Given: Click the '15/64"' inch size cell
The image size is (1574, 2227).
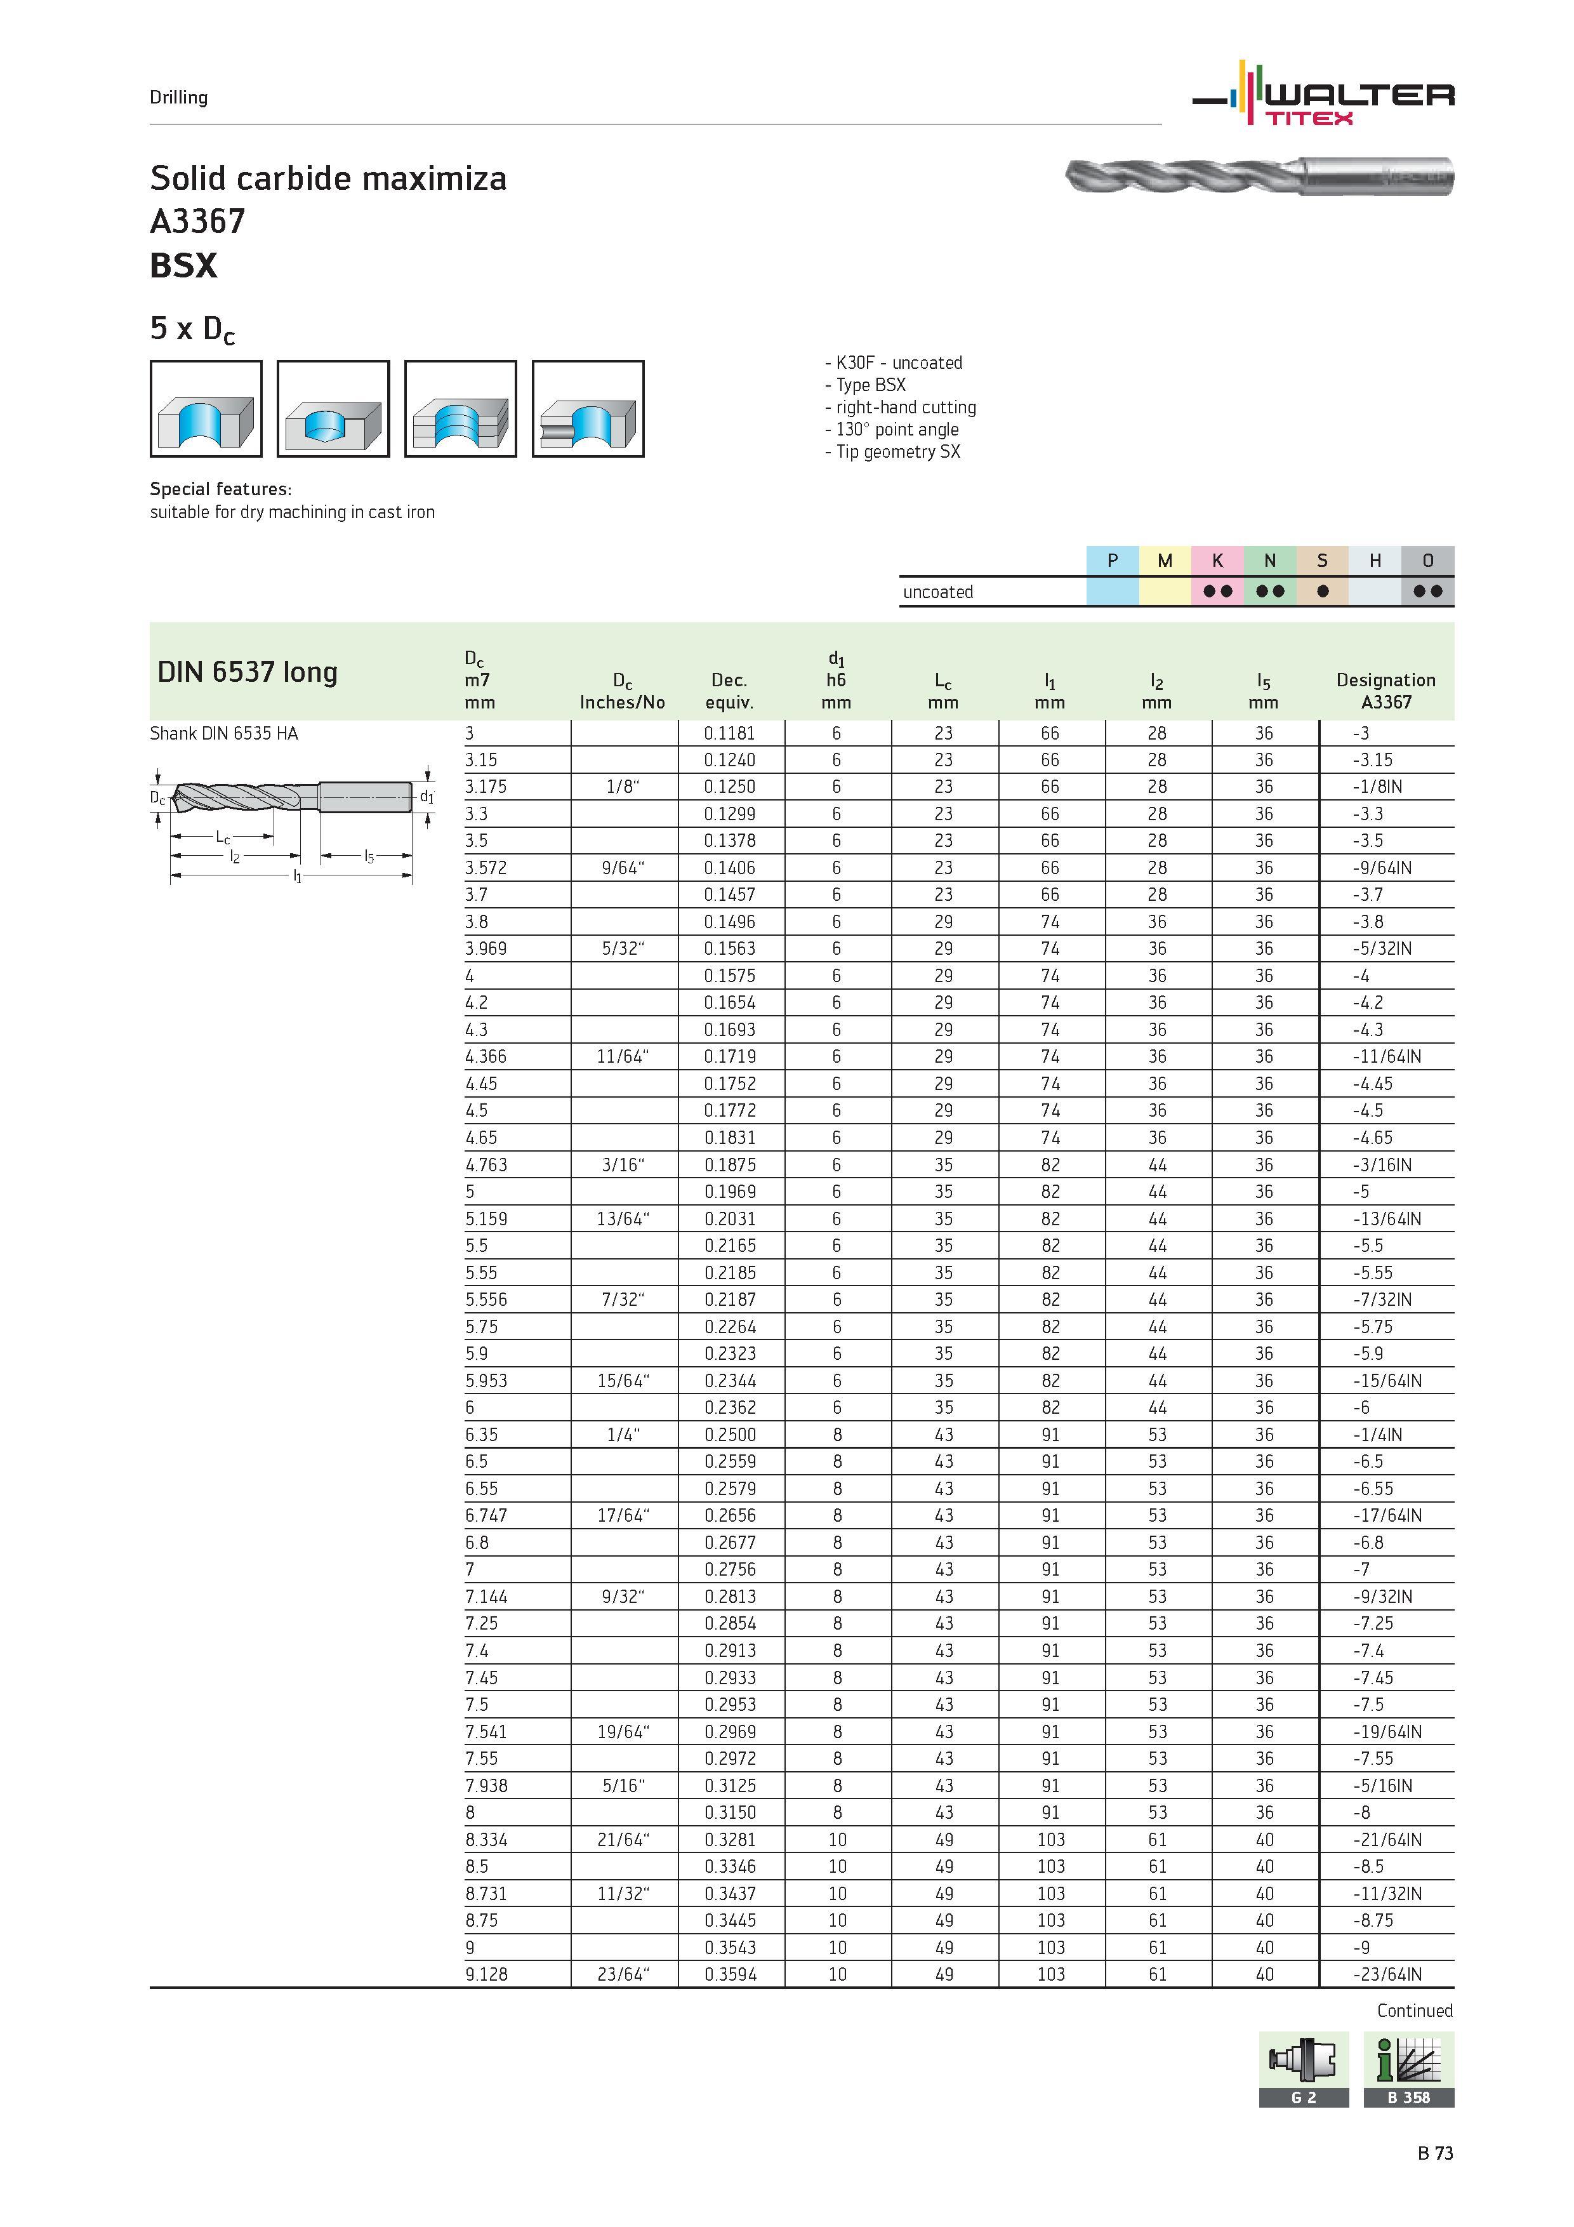Looking at the screenshot, I should [x=623, y=1380].
